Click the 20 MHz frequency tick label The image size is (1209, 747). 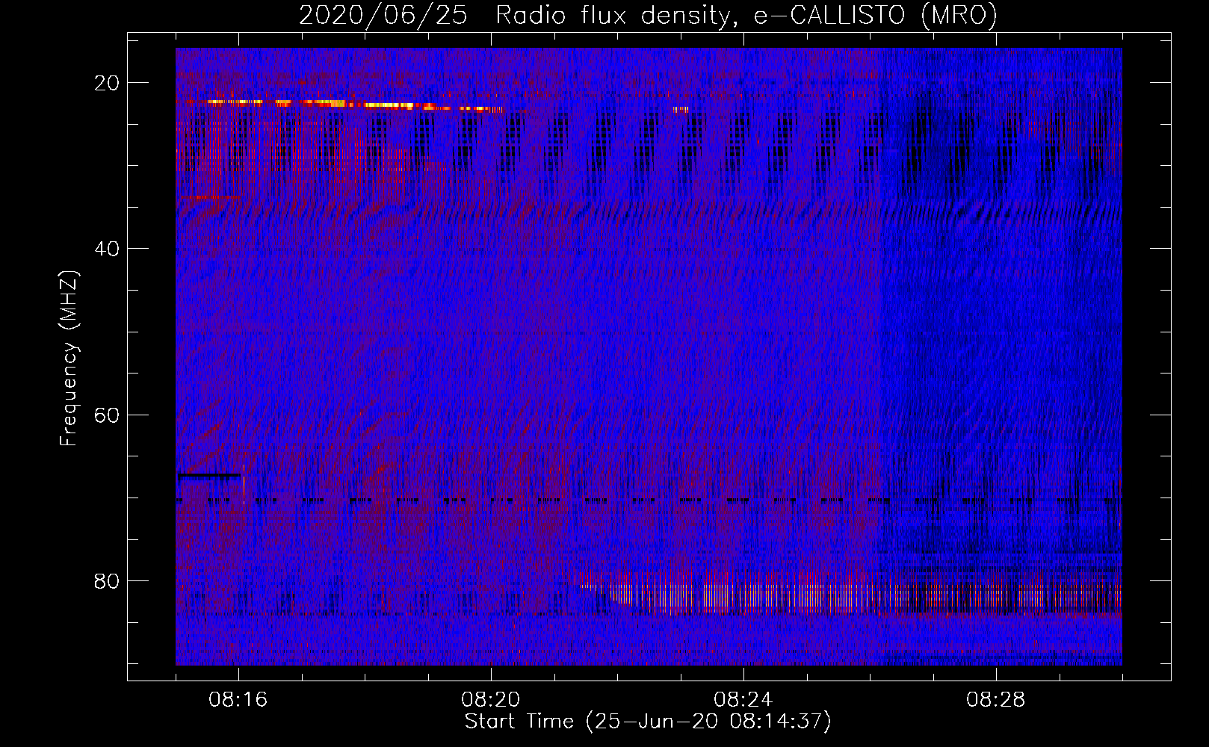click(x=107, y=83)
